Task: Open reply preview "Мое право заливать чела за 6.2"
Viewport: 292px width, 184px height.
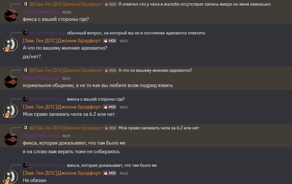Action: 158,128
